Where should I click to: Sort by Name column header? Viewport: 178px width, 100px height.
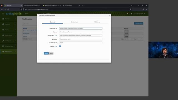25,28
